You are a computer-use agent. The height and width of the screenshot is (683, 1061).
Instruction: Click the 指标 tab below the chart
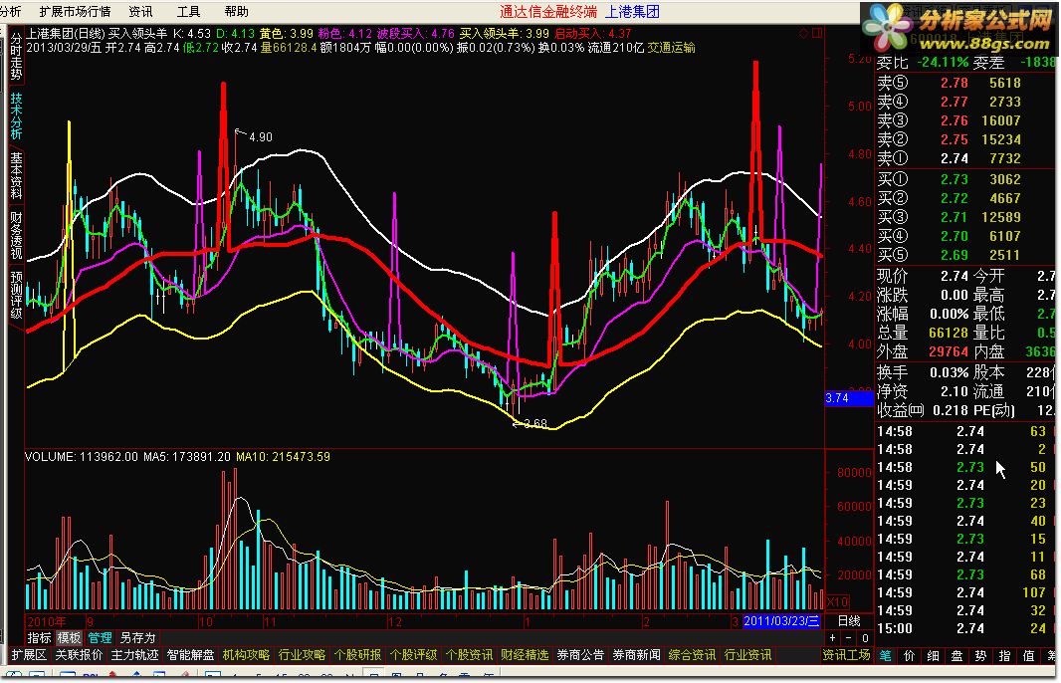(39, 637)
